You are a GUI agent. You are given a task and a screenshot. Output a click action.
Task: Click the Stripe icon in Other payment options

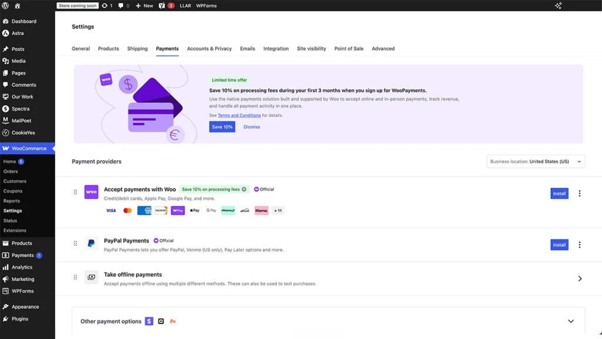[149, 321]
